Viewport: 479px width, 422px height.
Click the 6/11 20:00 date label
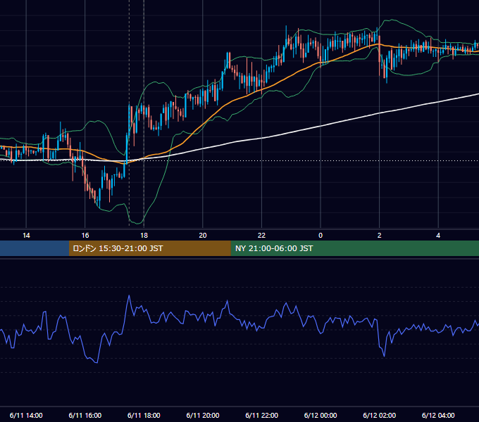pos(203,415)
